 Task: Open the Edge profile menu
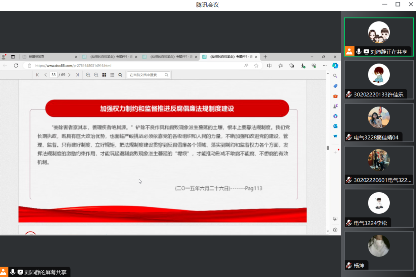[x=4, y=56]
